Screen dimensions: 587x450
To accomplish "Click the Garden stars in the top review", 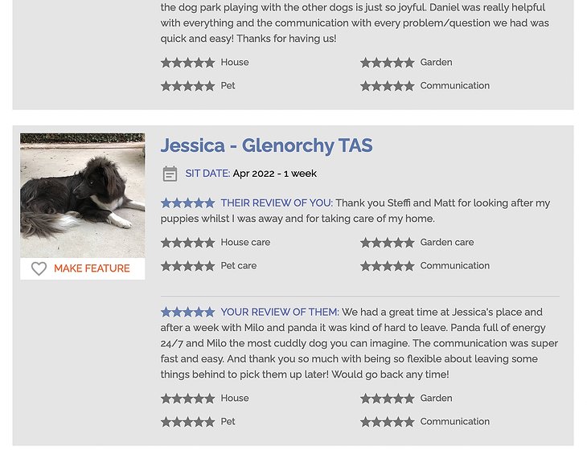I will (x=388, y=63).
